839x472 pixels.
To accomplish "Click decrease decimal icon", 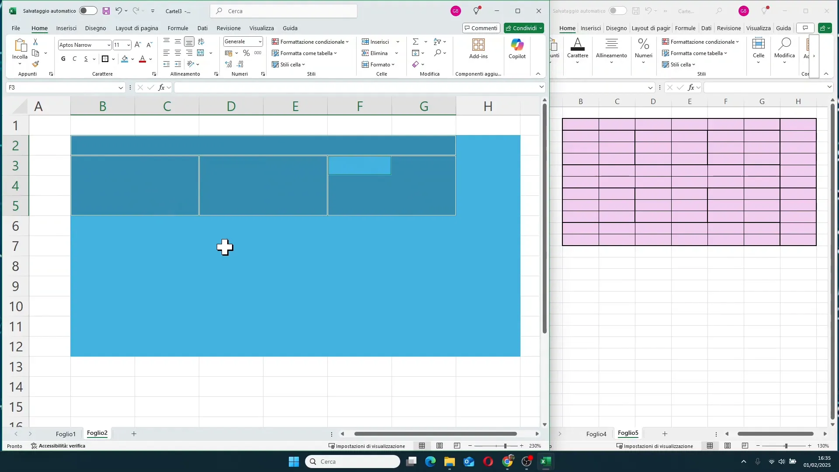I will [x=240, y=64].
